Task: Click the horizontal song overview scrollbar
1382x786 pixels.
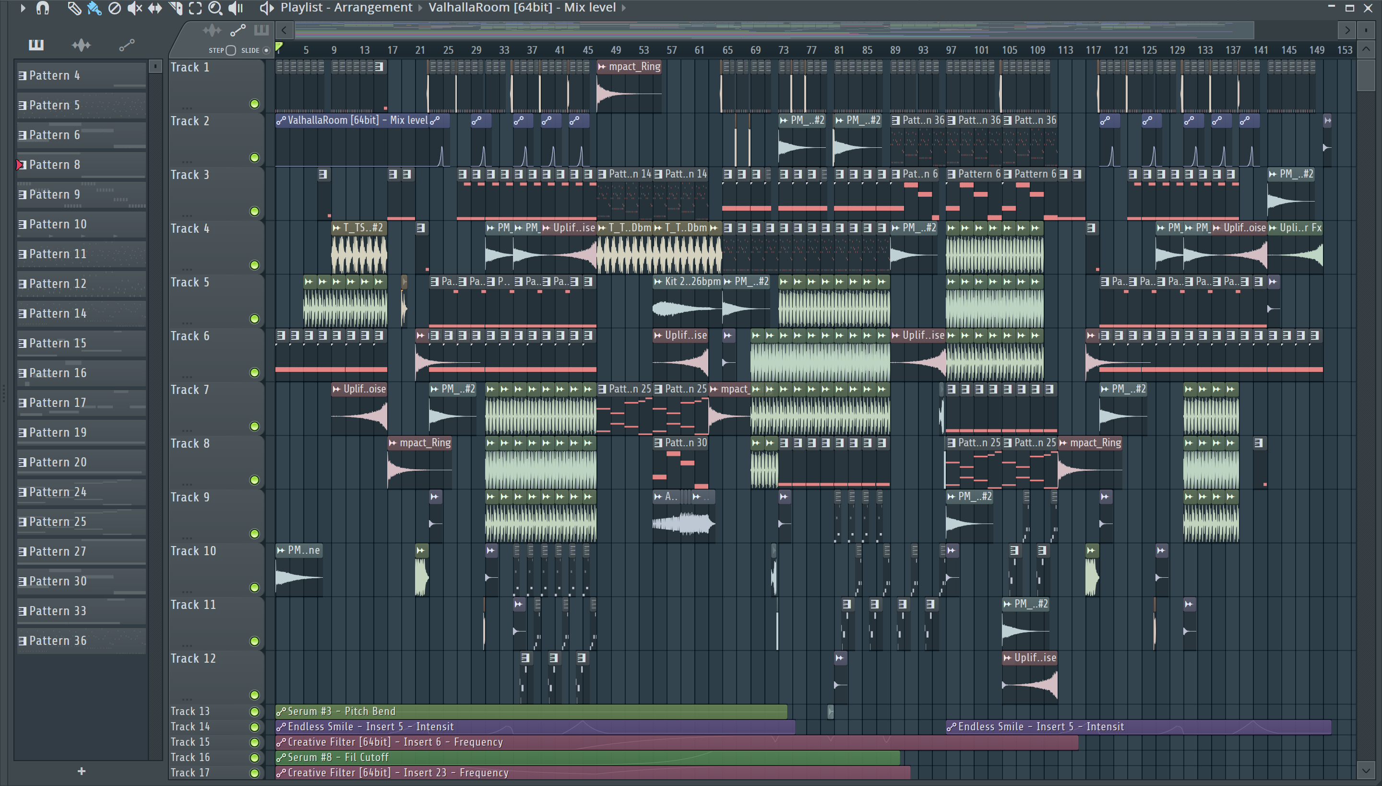Action: click(x=774, y=30)
